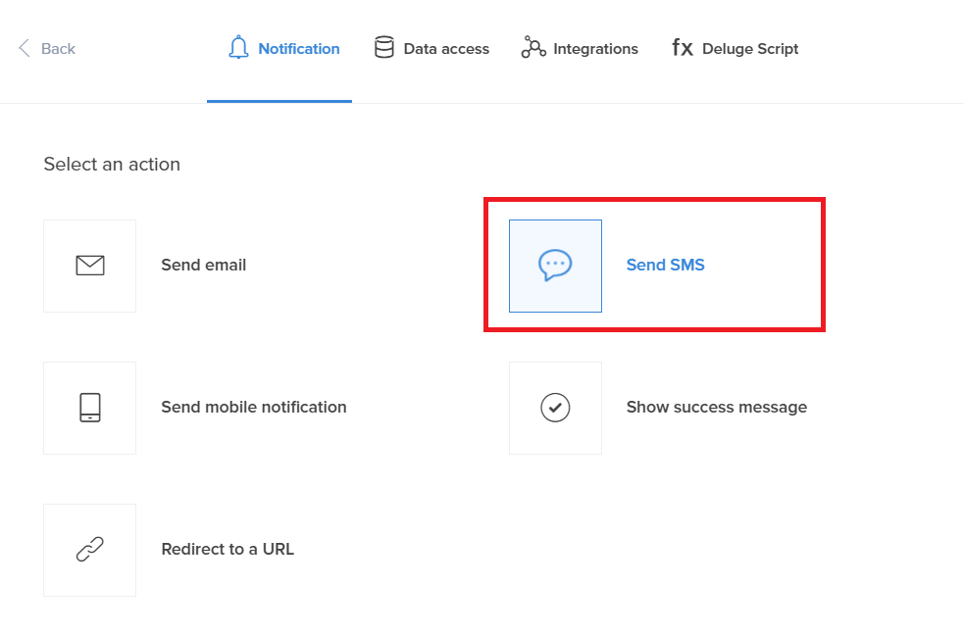This screenshot has height=636, width=964.
Task: Click the Integrations nodes icon
Action: (533, 48)
